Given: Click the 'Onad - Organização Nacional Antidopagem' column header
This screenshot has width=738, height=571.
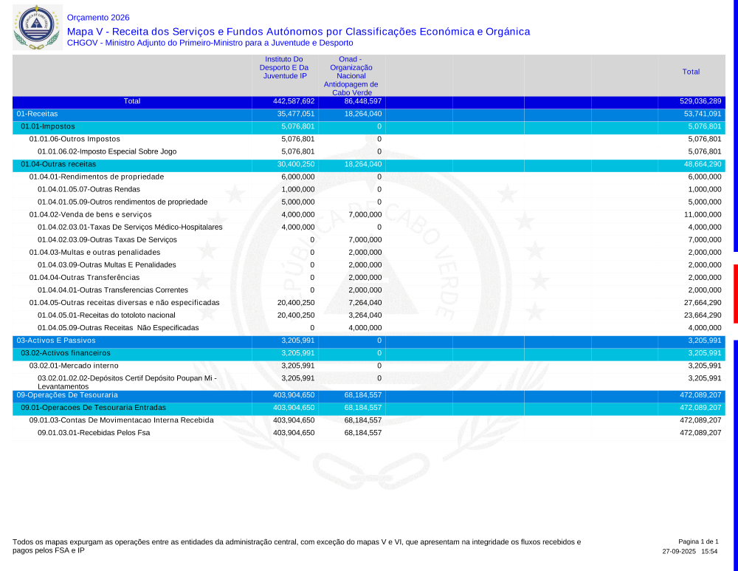Looking at the screenshot, I should (351, 75).
